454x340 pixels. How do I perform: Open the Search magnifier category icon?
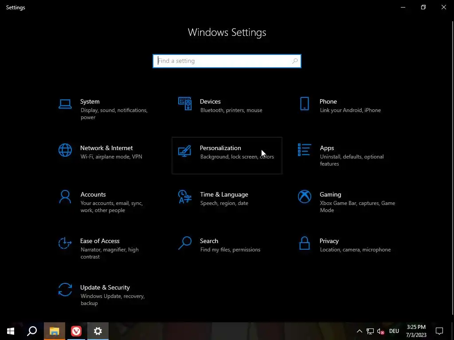point(185,243)
